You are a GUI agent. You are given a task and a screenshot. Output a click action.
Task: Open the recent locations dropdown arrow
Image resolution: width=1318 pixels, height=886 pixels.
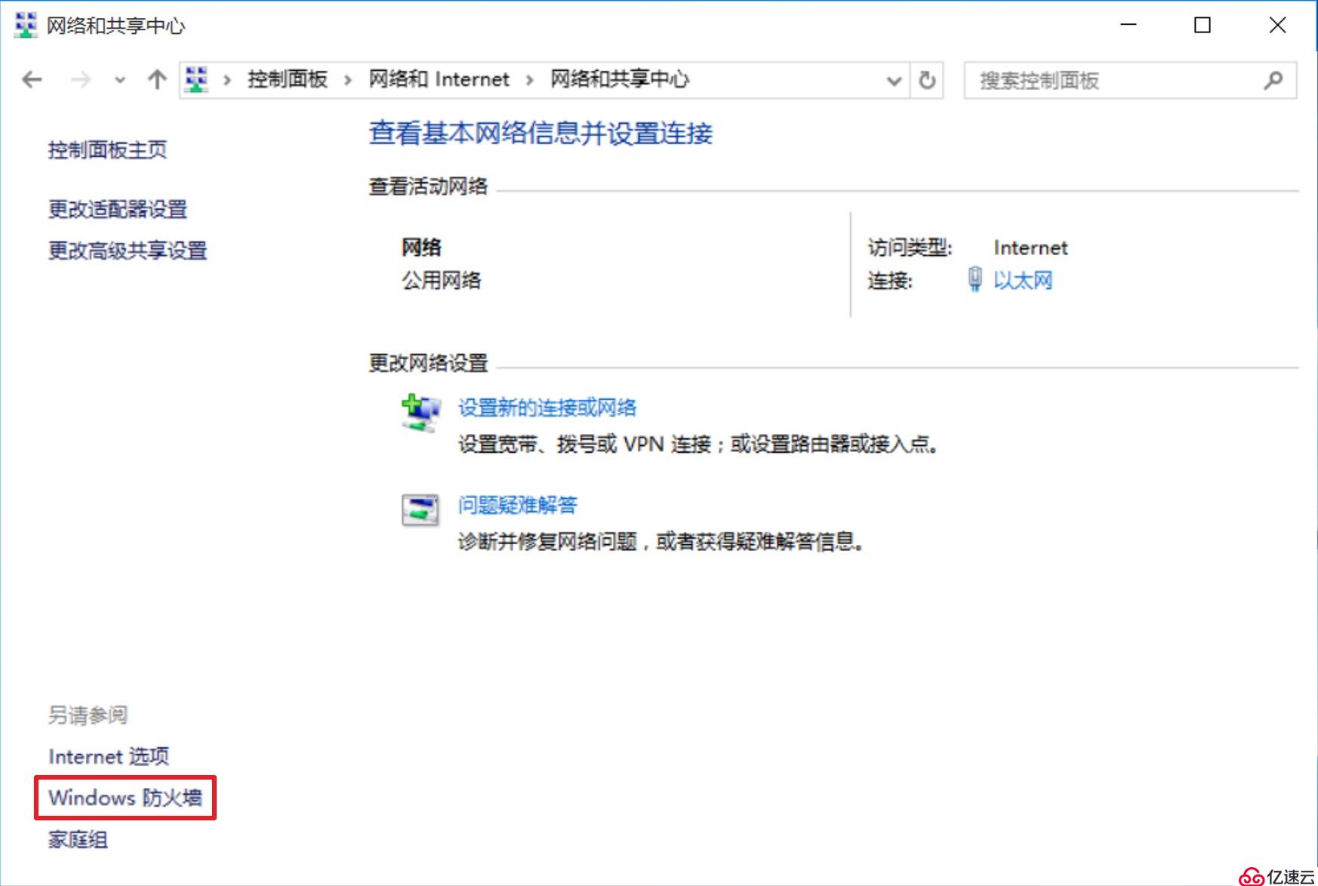click(x=119, y=80)
